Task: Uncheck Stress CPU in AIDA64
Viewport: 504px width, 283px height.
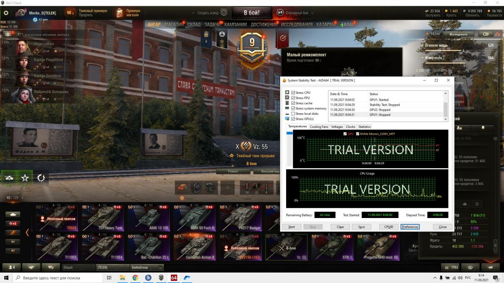Action: coord(293,92)
